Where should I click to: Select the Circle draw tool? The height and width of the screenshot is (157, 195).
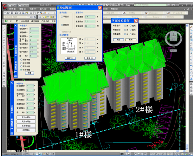tap(4, 46)
